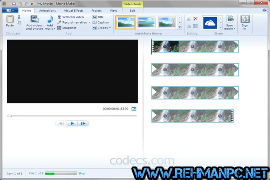Expand the Record narration dropdown arrow
The height and width of the screenshot is (180, 270).
tap(89, 22)
